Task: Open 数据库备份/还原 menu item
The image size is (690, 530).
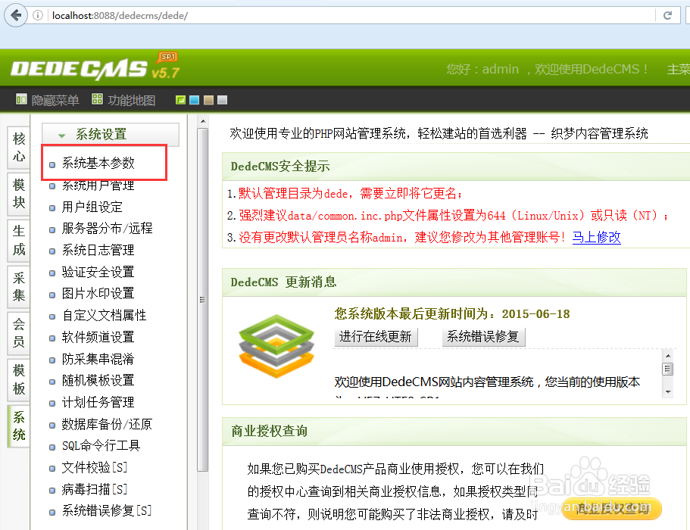Action: [107, 425]
